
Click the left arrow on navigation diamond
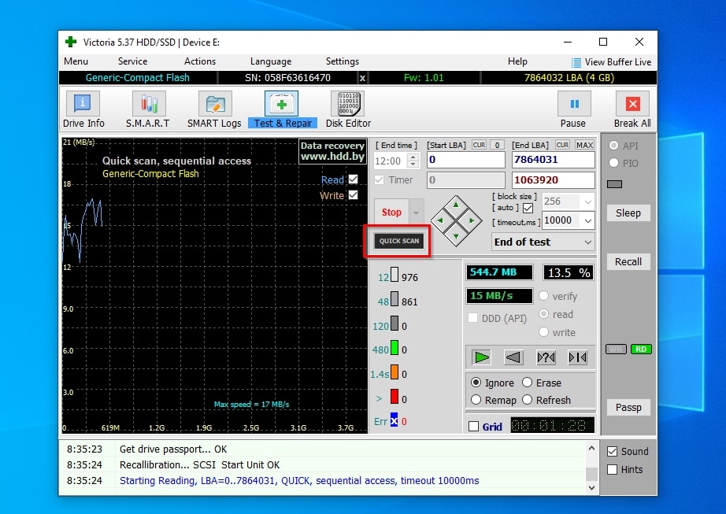click(x=440, y=220)
